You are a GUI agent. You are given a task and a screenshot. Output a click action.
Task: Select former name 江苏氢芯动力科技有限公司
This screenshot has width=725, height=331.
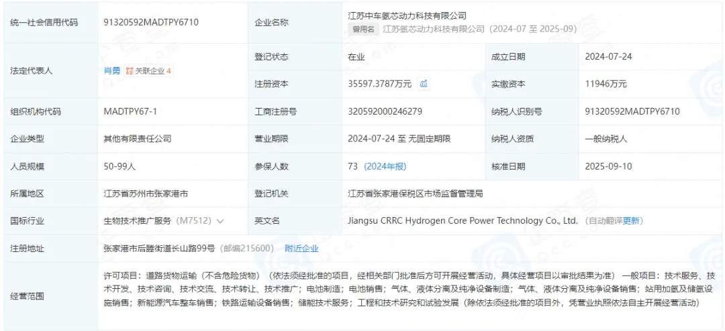[434, 29]
